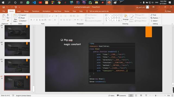Open YouTube app from the taskbar
The height and width of the screenshot is (97, 174).
[41, 2]
